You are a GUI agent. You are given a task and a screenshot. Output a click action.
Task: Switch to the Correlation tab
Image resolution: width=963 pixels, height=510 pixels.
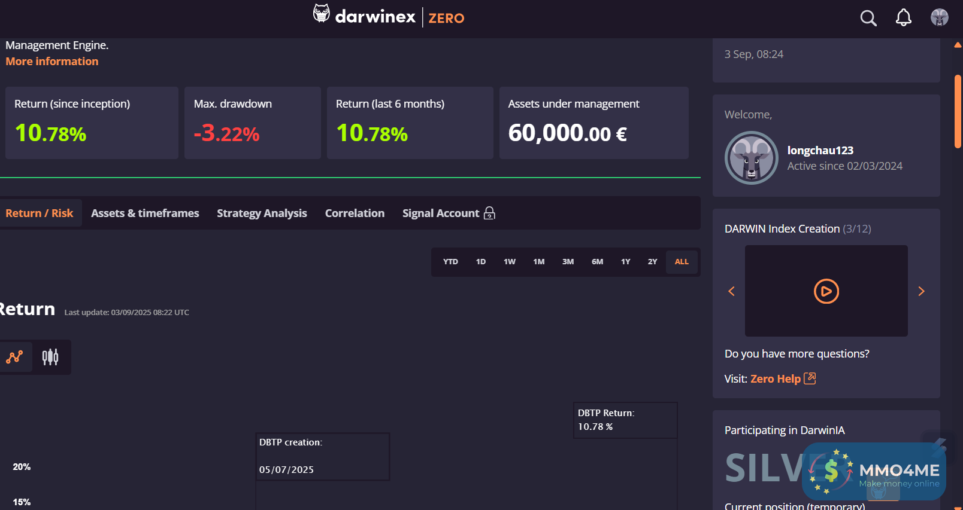pyautogui.click(x=355, y=213)
